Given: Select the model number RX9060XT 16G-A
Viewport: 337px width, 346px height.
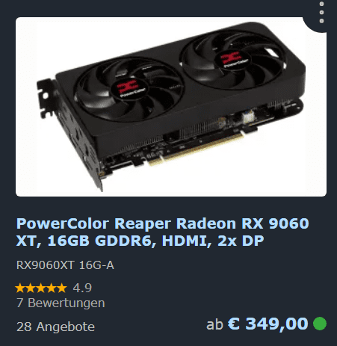Looking at the screenshot, I should [65, 265].
